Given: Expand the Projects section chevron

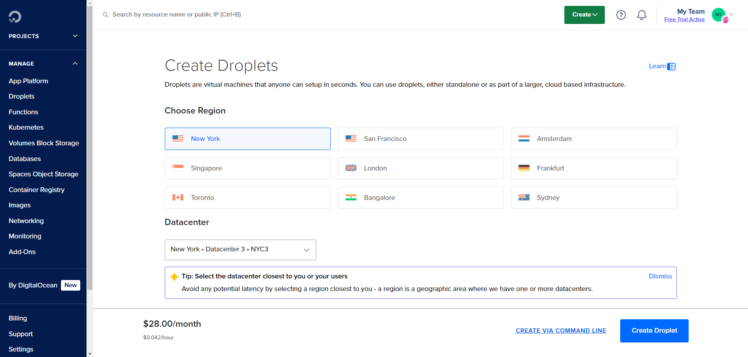Looking at the screenshot, I should (75, 36).
